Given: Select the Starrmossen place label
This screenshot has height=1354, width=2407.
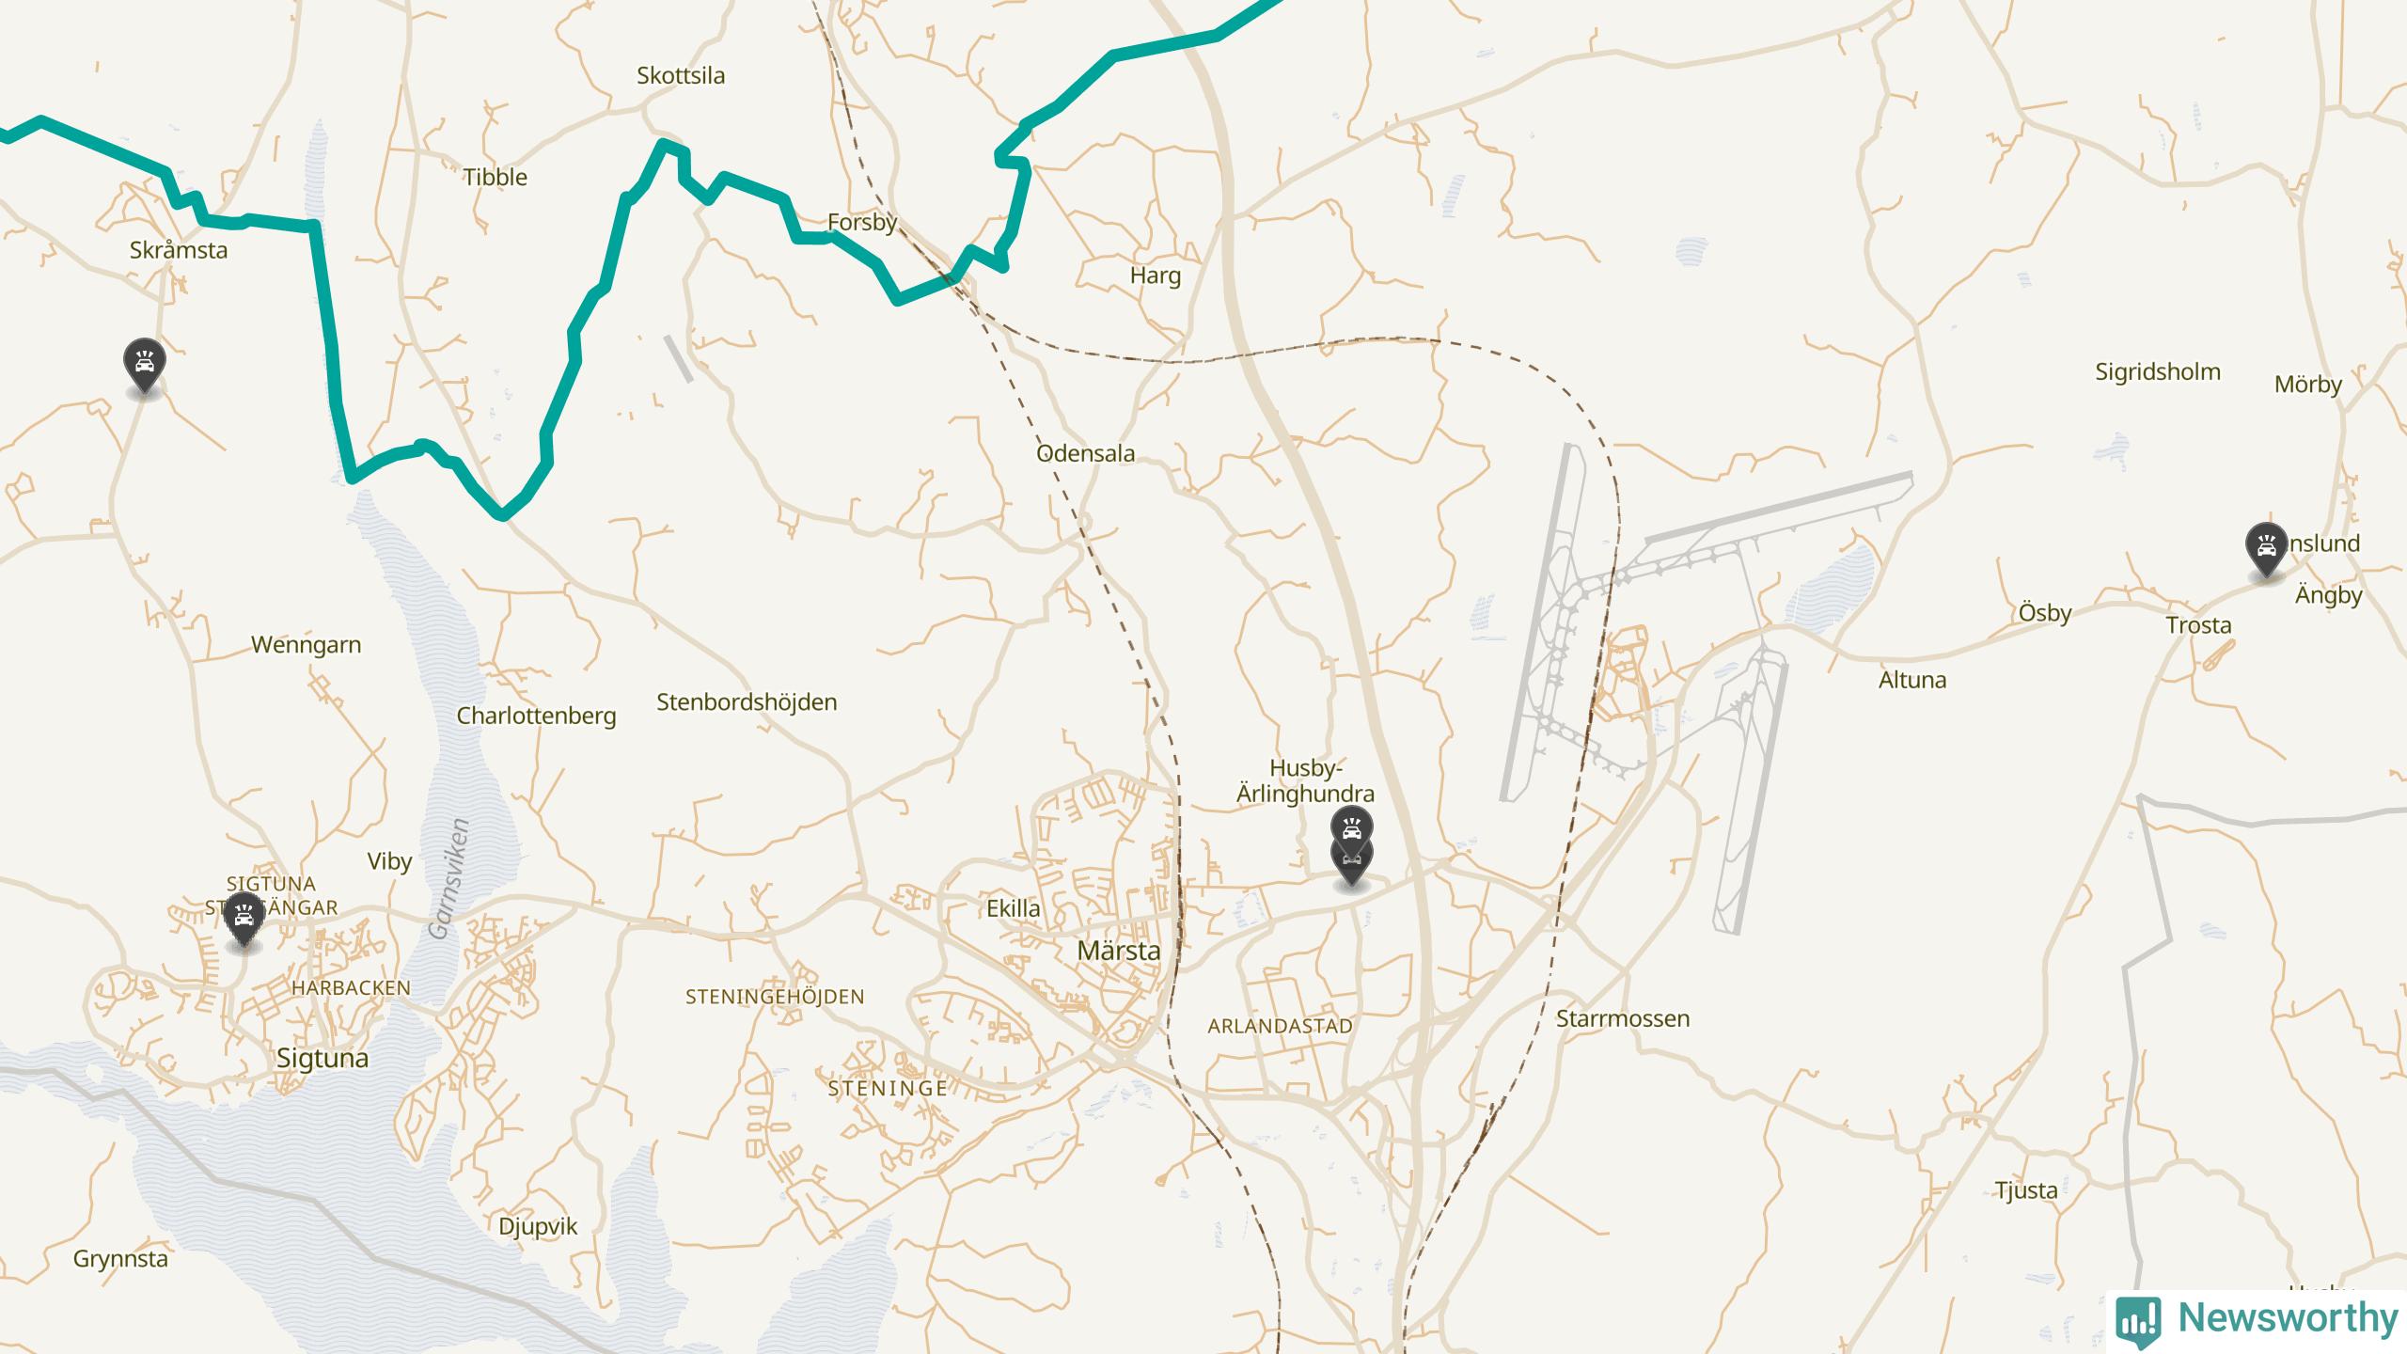Looking at the screenshot, I should tap(1623, 1018).
